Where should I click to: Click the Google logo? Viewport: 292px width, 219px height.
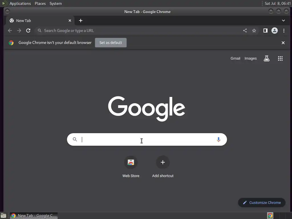[147, 109]
